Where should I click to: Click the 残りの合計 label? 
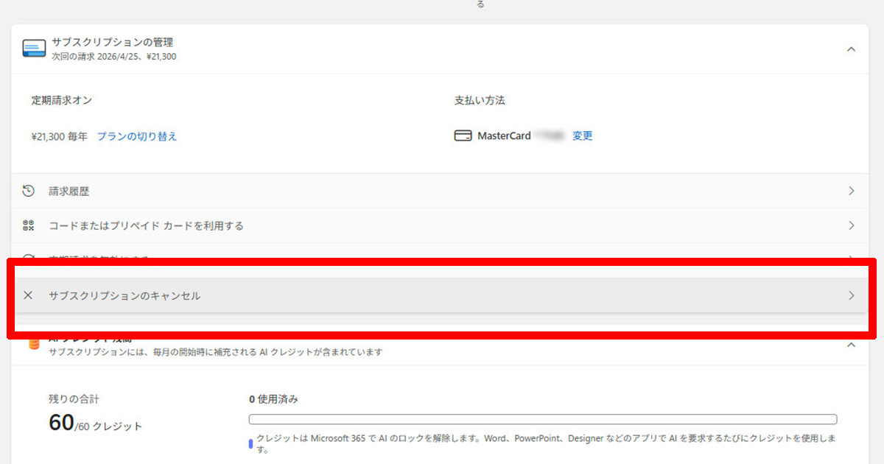74,399
